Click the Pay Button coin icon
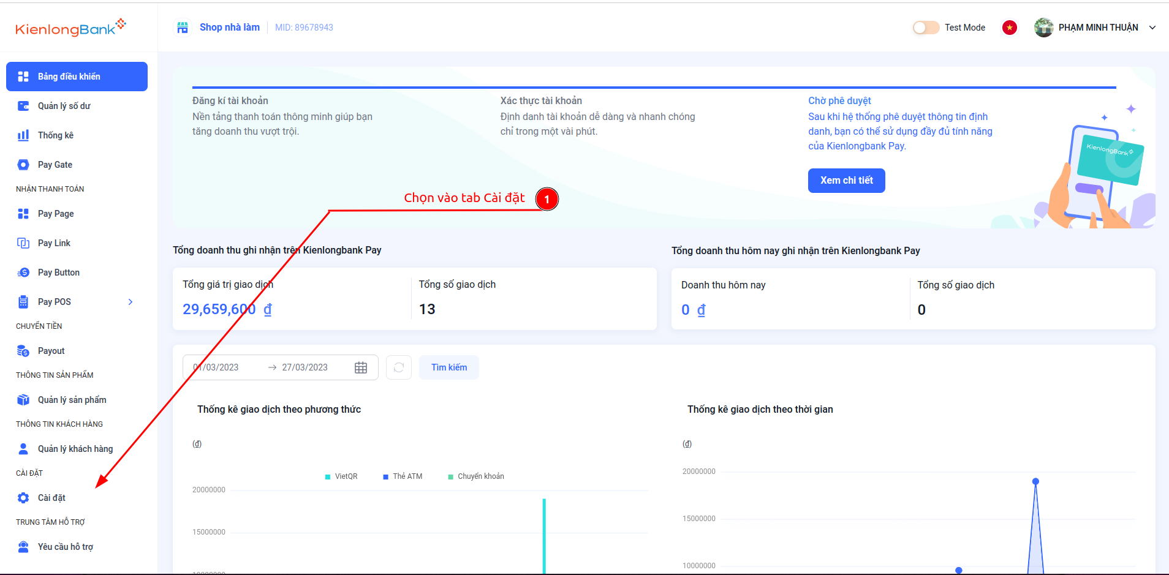This screenshot has width=1169, height=575. pos(23,272)
